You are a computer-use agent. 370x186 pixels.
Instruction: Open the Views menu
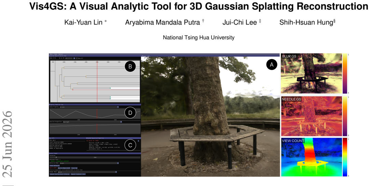55,54
